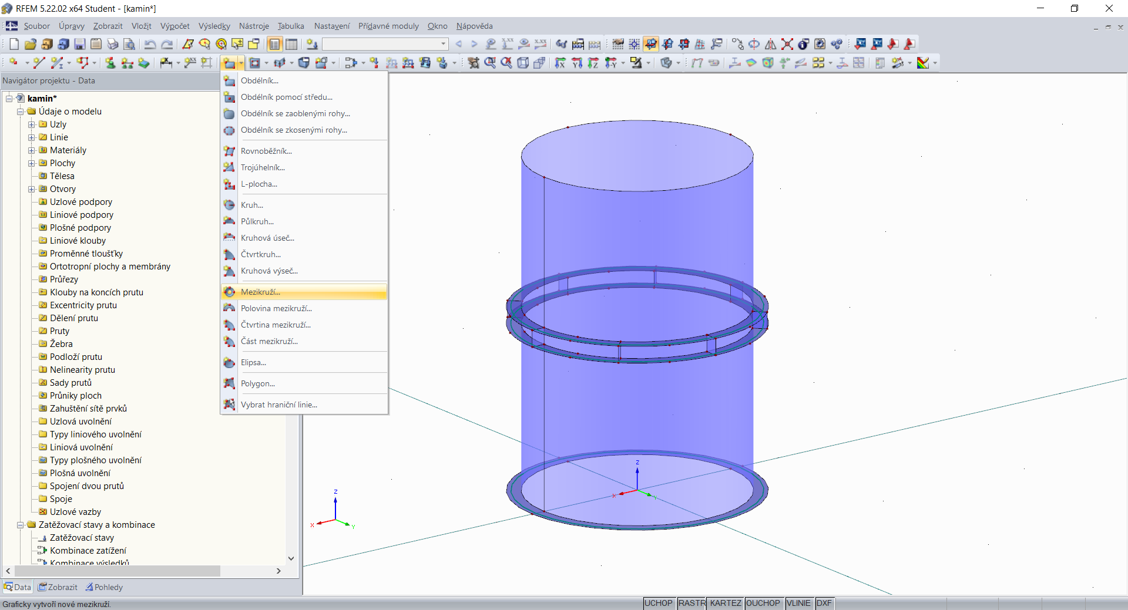The width and height of the screenshot is (1128, 610).
Task: Toggle DXF background in status bar
Action: coord(824,604)
